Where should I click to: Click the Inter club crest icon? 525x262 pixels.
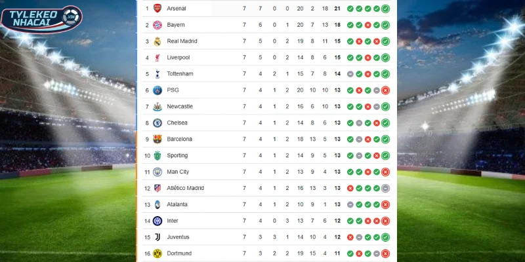pyautogui.click(x=157, y=221)
